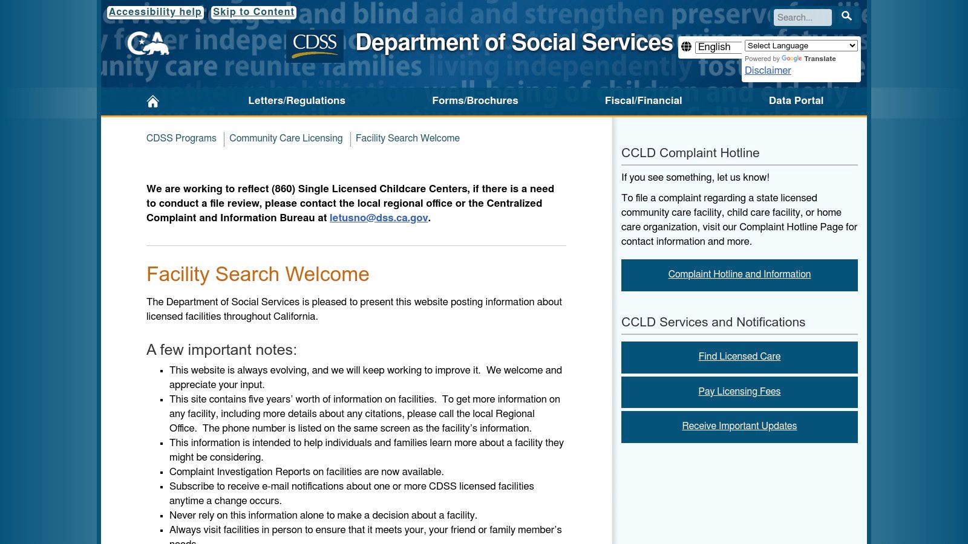
Task: Open the Select Language dropdown
Action: (801, 45)
